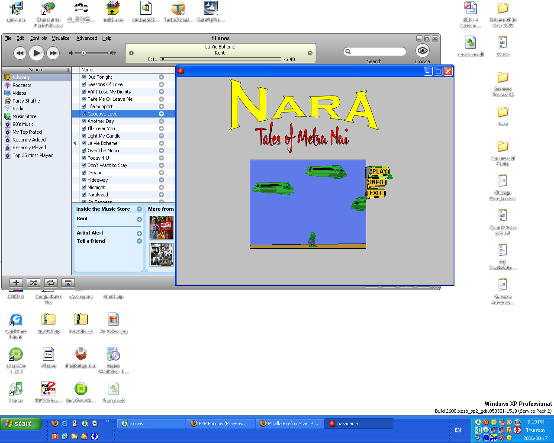
Task: Adjust the iTunes volume slider
Action: point(84,53)
